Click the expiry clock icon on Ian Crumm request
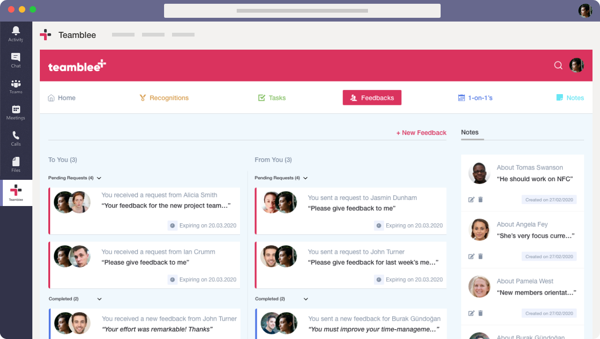Viewport: 600px width, 339px height. click(172, 280)
